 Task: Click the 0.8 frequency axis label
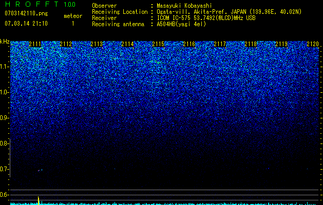coord(4,143)
